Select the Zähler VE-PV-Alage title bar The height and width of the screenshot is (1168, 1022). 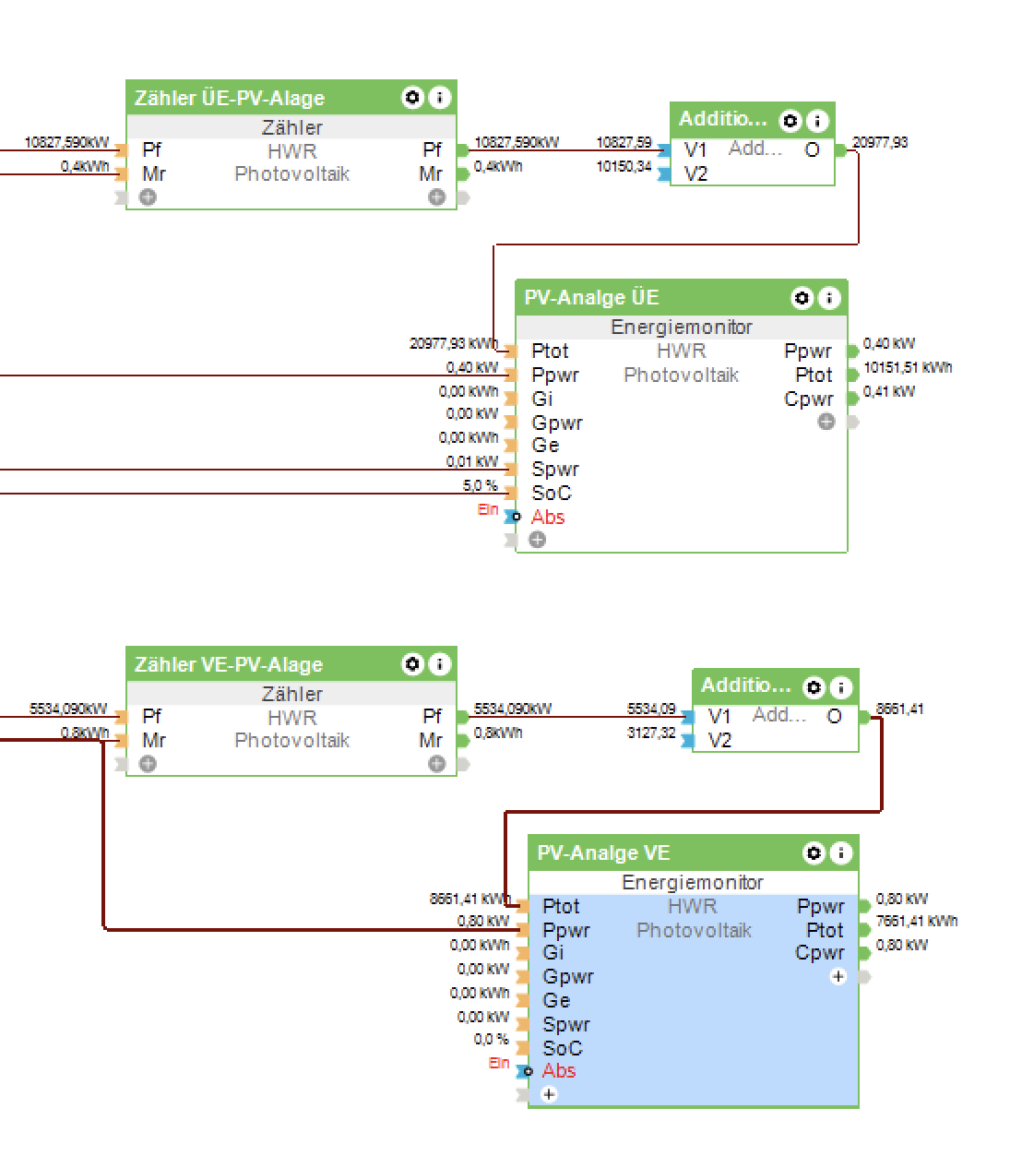point(291,664)
